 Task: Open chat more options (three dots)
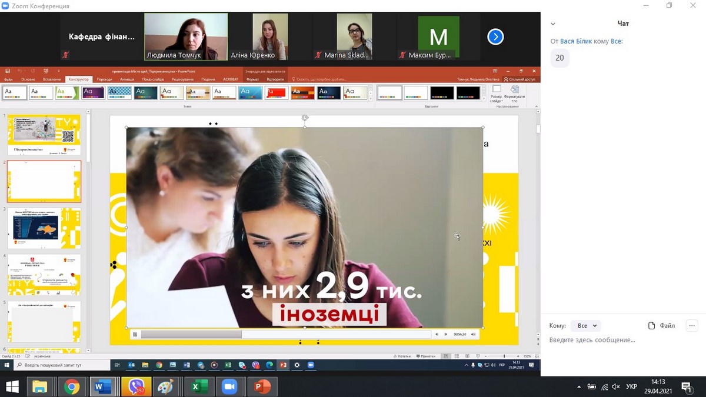[x=692, y=325]
